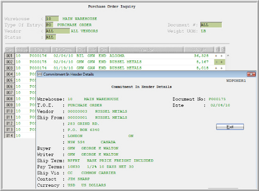This screenshot has height=191, width=259.
Task: Select row number 010
Action: click(9, 111)
